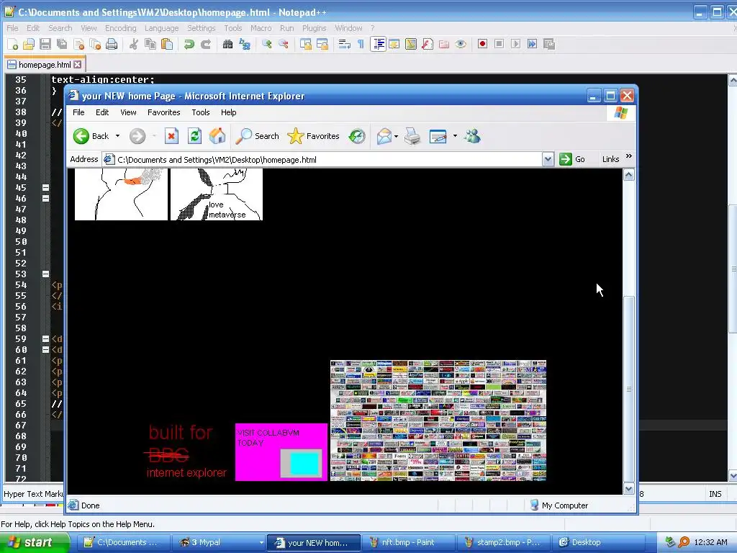Open Messenger icon in Internet Explorer toolbar
This screenshot has height=553, width=737.
pyautogui.click(x=472, y=136)
